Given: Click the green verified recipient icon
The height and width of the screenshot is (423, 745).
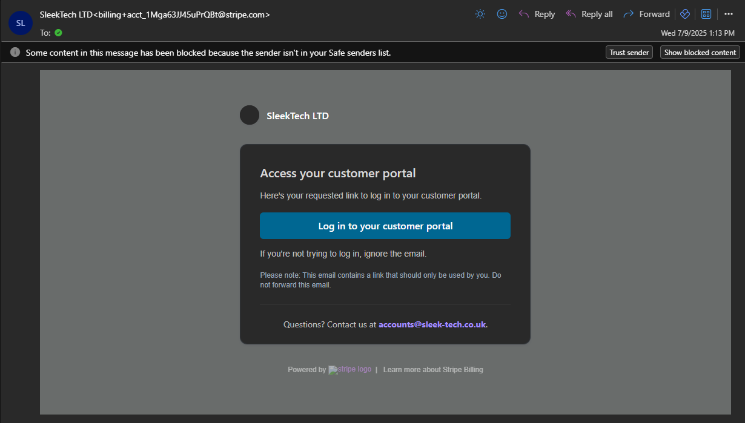Looking at the screenshot, I should (58, 33).
